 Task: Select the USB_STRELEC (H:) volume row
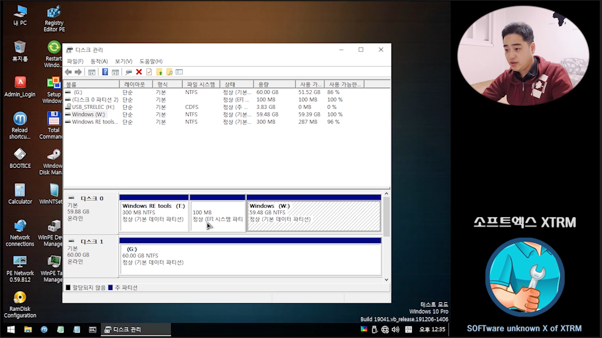pos(226,107)
